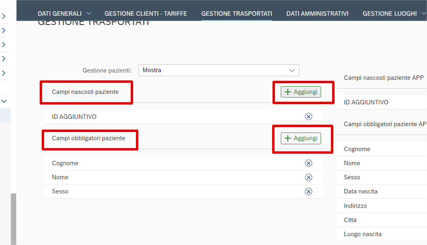Image resolution: width=427 pixels, height=245 pixels.
Task: Expand the GESTIONE LUOGHI chevron arrow
Action: point(423,14)
